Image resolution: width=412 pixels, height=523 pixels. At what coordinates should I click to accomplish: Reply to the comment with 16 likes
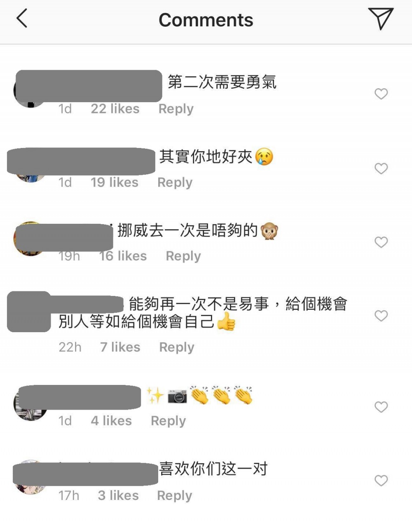(x=183, y=256)
